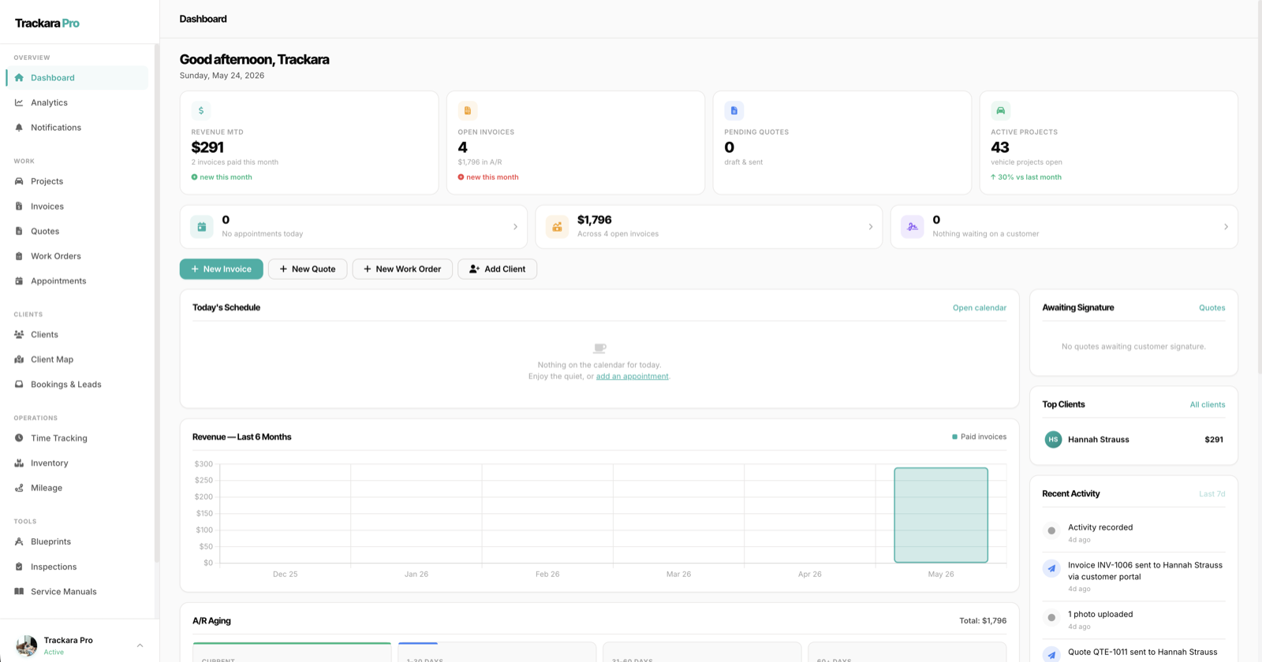Open calendar link in Today's Schedule

[980, 308]
